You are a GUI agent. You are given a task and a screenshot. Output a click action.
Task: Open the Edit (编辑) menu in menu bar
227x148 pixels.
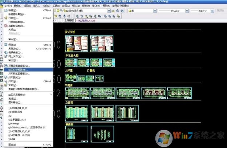pyautogui.click(x=17, y=6)
